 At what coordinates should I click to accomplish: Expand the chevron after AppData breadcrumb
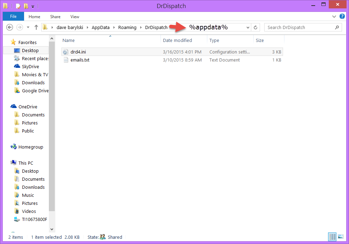pyautogui.click(x=114, y=27)
